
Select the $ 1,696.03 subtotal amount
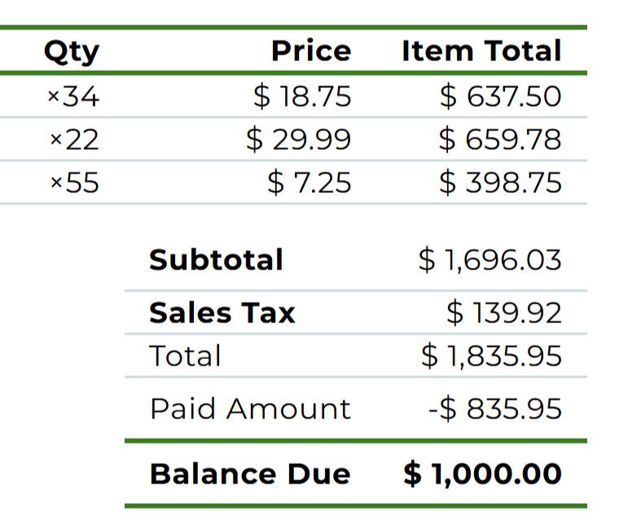490,260
